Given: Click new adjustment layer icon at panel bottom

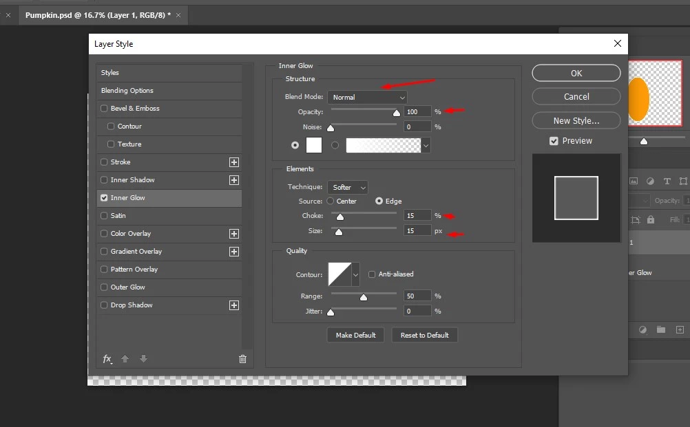Looking at the screenshot, I should 643,329.
